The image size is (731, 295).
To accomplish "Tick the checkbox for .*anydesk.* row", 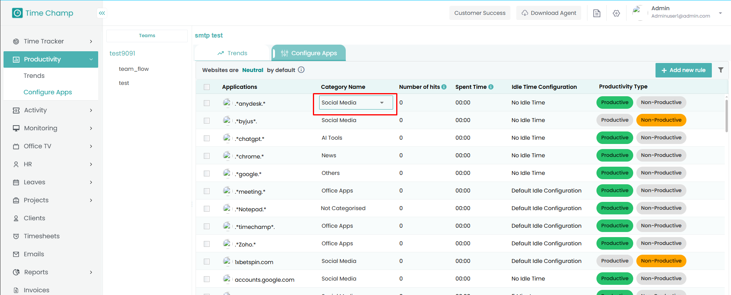I will (207, 103).
